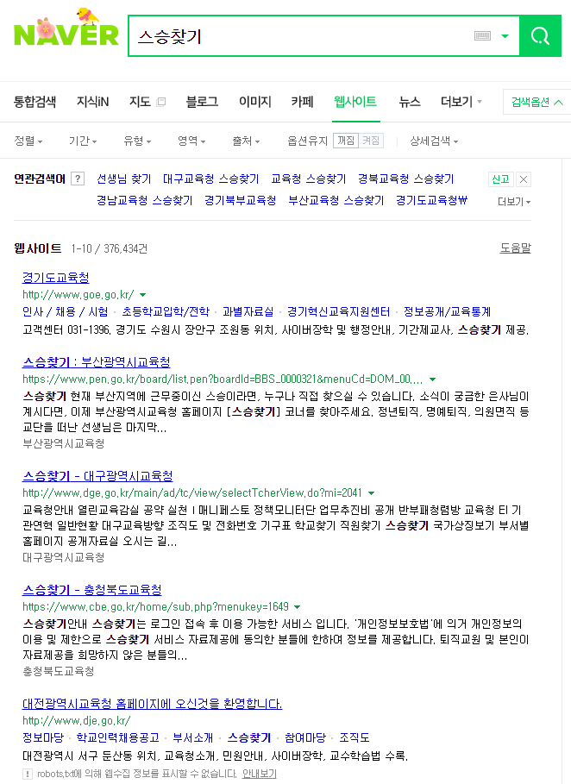Set 옵션유지 to 꺼짐
This screenshot has height=784, width=571.
[346, 141]
